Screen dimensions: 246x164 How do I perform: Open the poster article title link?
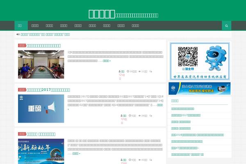point(41,134)
